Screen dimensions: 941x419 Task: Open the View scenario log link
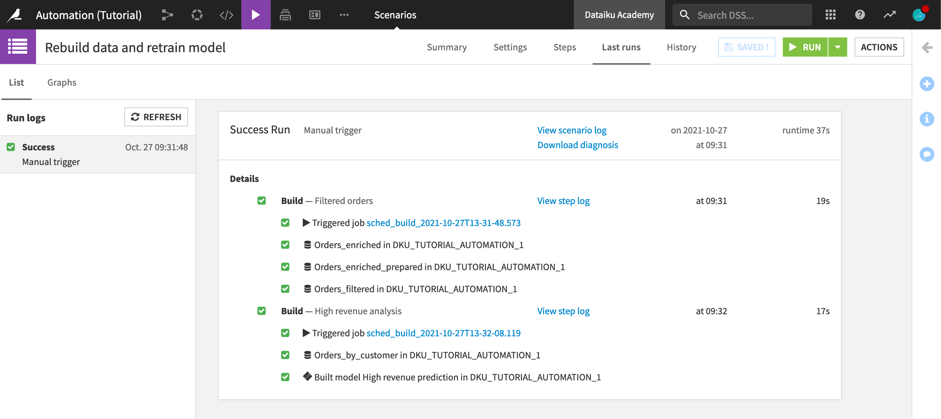tap(572, 130)
